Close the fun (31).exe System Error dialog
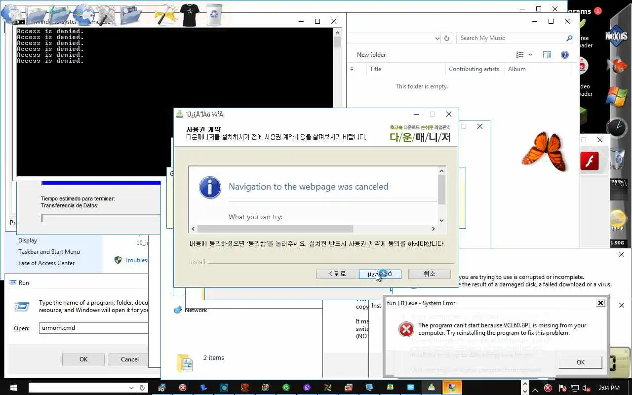 click(601, 303)
